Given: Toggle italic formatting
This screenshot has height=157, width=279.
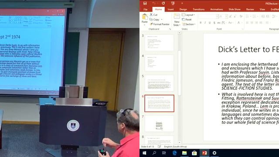Looking at the screenshot, I should click(205, 23).
